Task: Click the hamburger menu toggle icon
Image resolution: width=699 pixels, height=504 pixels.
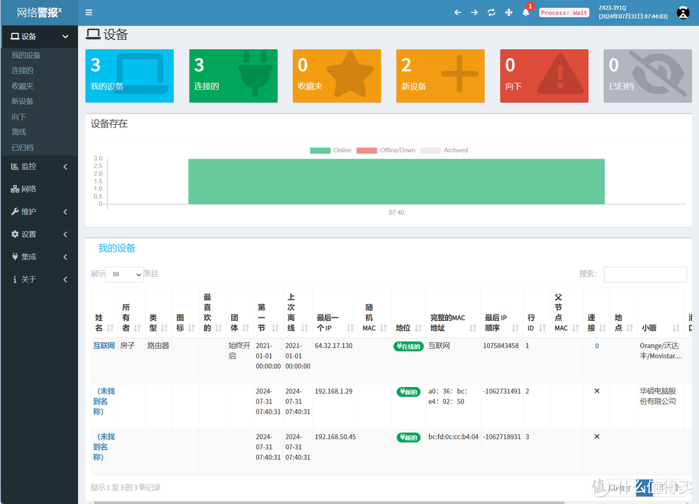Action: coord(89,12)
